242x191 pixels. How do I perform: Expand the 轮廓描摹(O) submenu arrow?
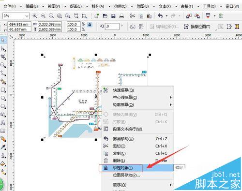click(x=171, y=105)
